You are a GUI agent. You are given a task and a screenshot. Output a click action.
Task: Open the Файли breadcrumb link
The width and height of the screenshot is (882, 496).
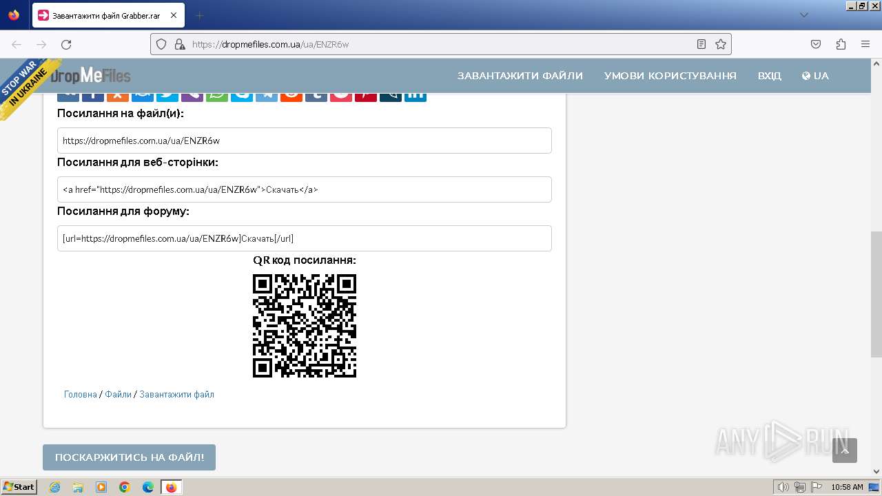pyautogui.click(x=119, y=395)
